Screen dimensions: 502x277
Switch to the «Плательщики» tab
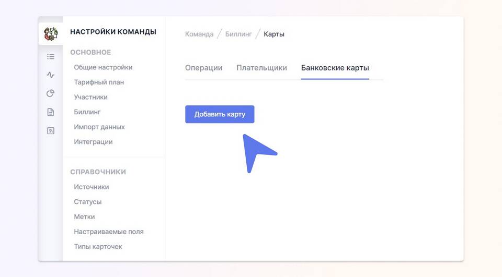[x=261, y=68]
